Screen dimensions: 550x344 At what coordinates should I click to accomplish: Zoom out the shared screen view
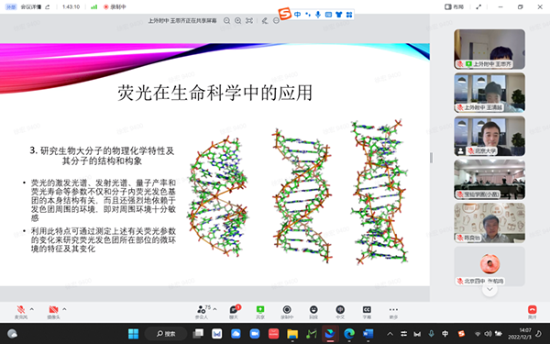click(x=227, y=21)
